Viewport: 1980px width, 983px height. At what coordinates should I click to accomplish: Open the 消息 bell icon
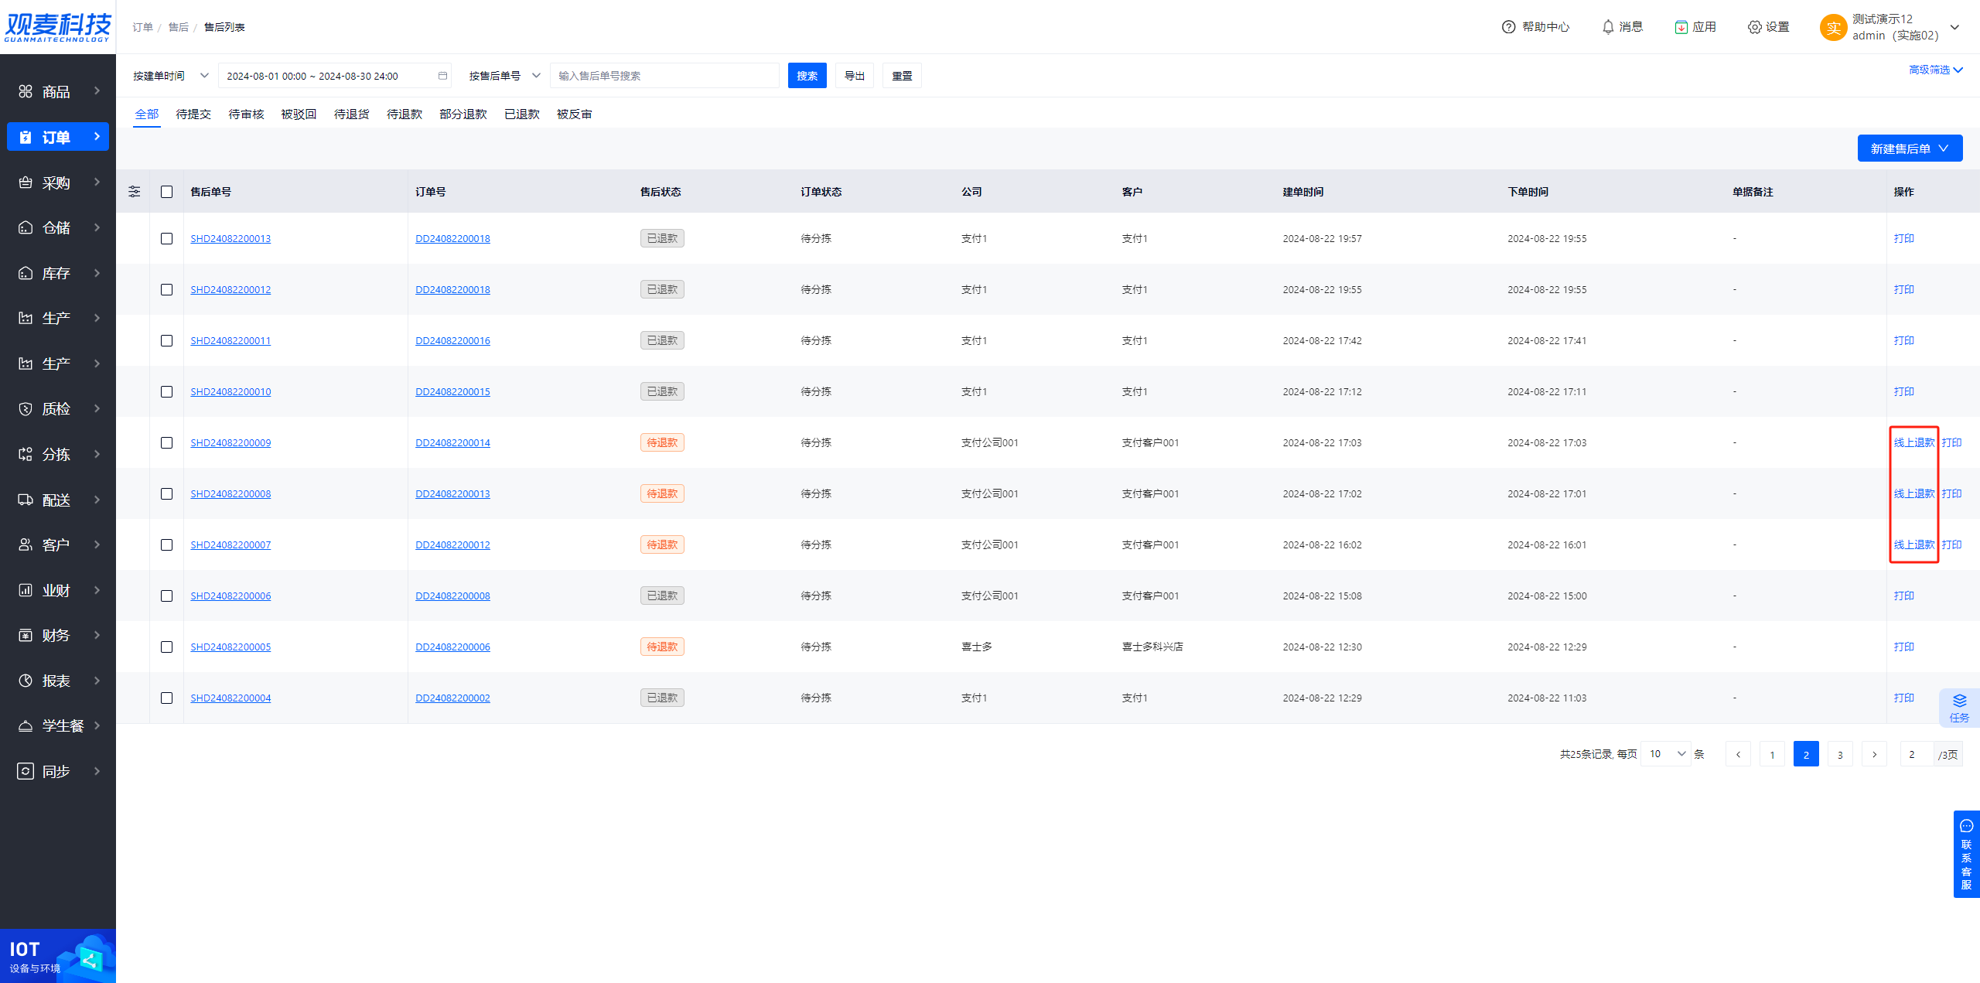1608,27
